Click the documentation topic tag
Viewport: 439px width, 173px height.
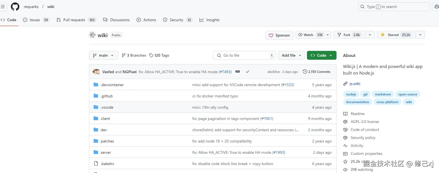pos(357,102)
